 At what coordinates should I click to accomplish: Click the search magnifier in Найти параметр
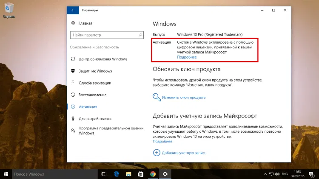(140, 35)
